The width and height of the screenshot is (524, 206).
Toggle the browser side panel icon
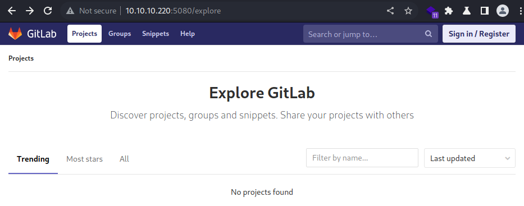coord(484,11)
